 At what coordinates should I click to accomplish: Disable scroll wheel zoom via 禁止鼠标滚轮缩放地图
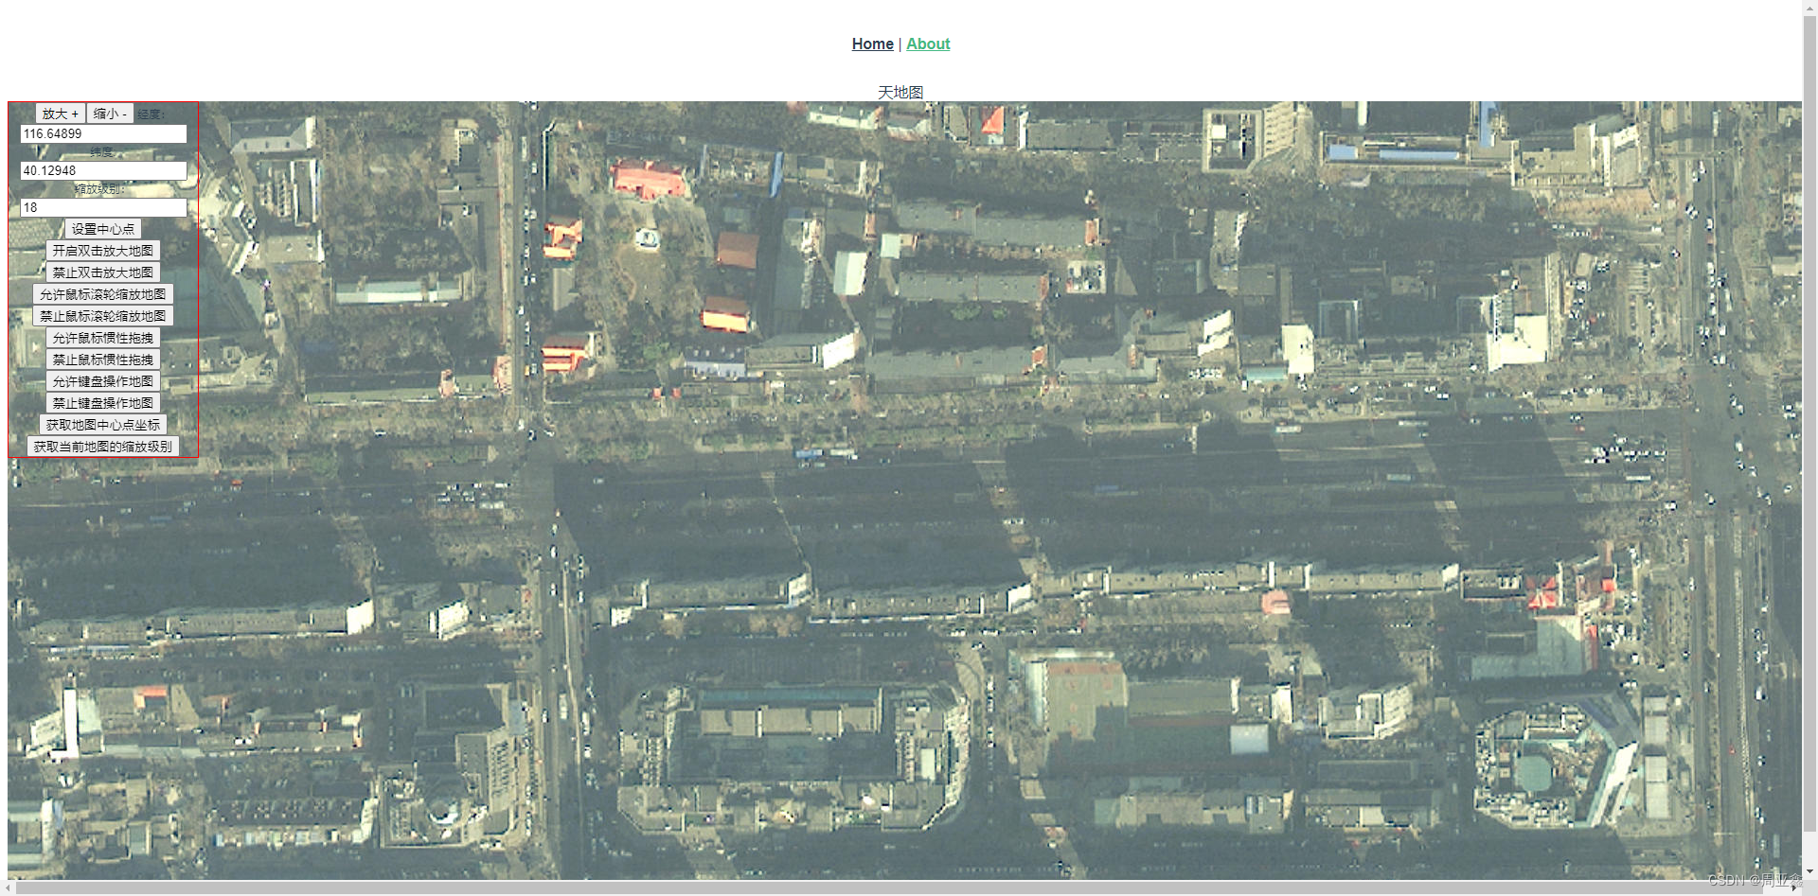103,316
